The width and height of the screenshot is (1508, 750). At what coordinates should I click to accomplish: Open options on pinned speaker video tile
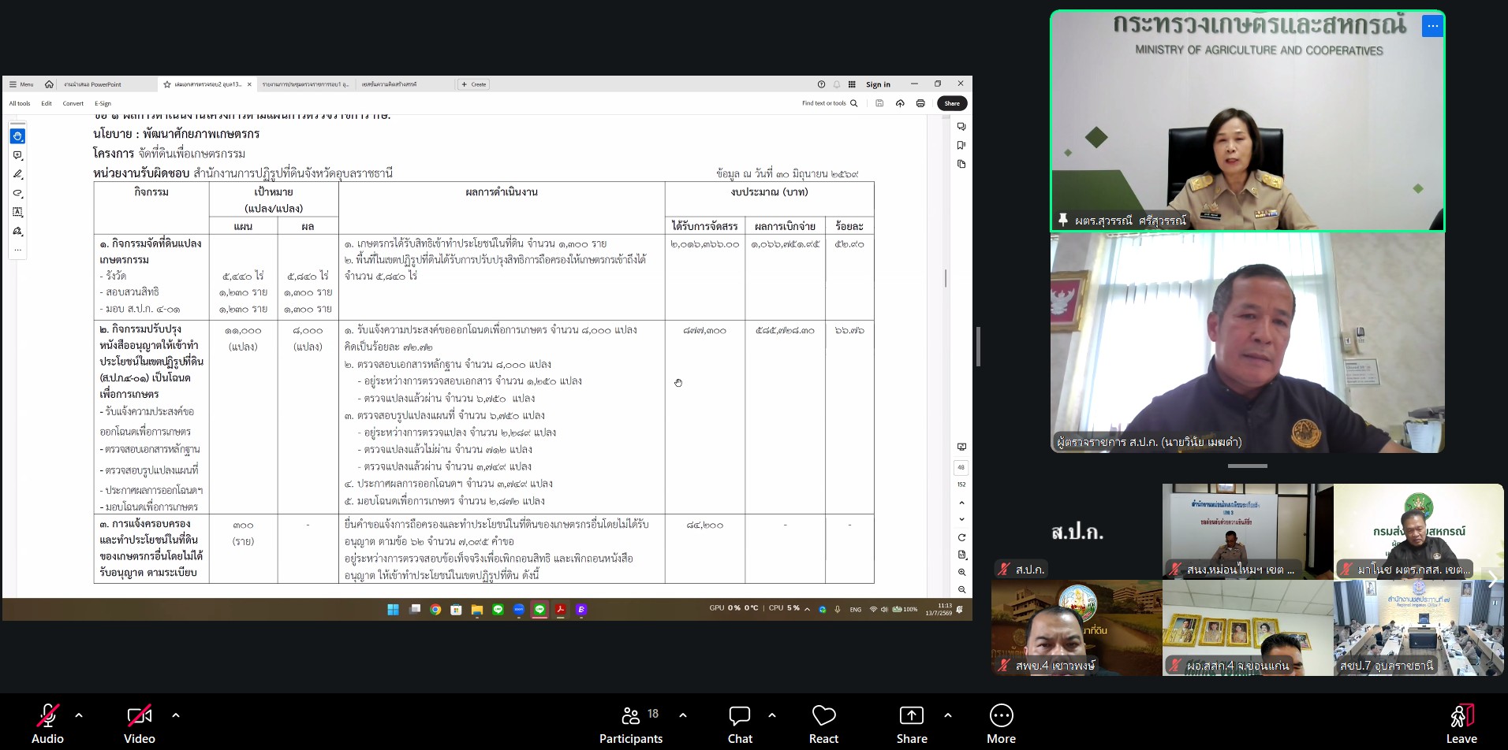pos(1432,26)
